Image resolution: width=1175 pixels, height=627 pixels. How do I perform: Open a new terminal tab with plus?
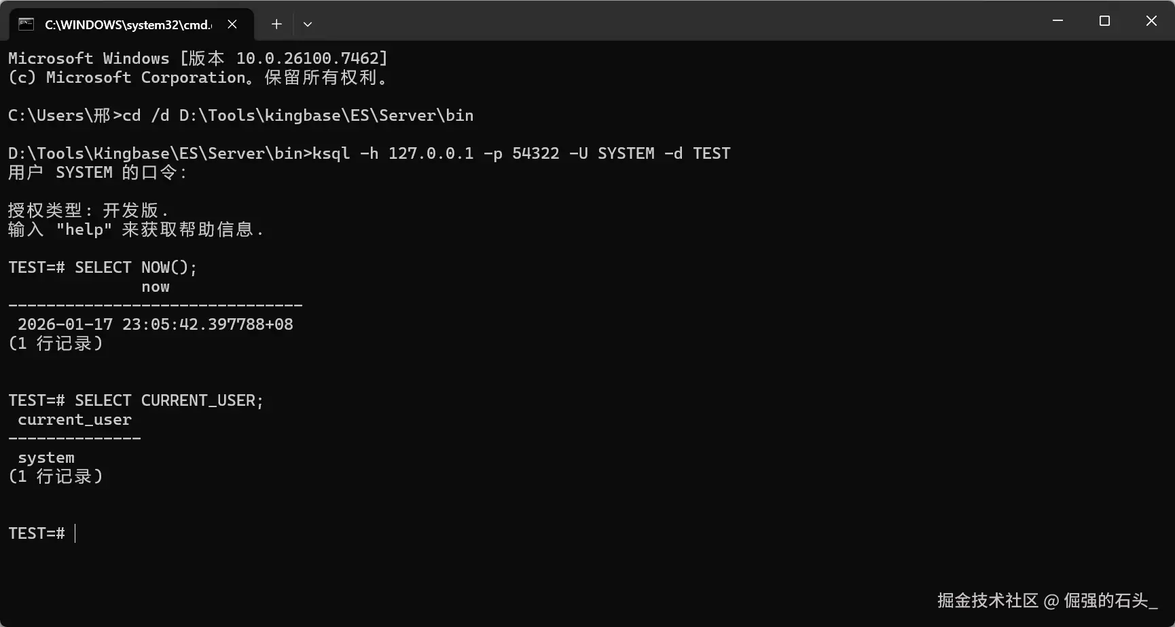click(276, 24)
